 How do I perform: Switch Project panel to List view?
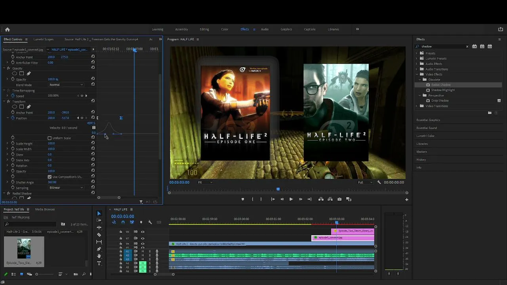tap(13, 274)
